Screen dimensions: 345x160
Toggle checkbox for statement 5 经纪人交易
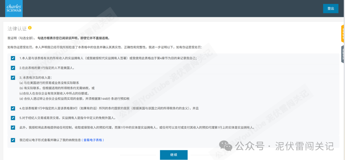tap(13, 118)
